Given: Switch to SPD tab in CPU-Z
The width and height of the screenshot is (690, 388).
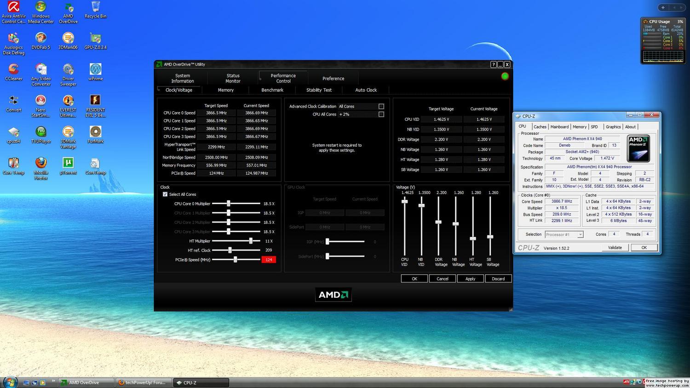Looking at the screenshot, I should point(594,127).
